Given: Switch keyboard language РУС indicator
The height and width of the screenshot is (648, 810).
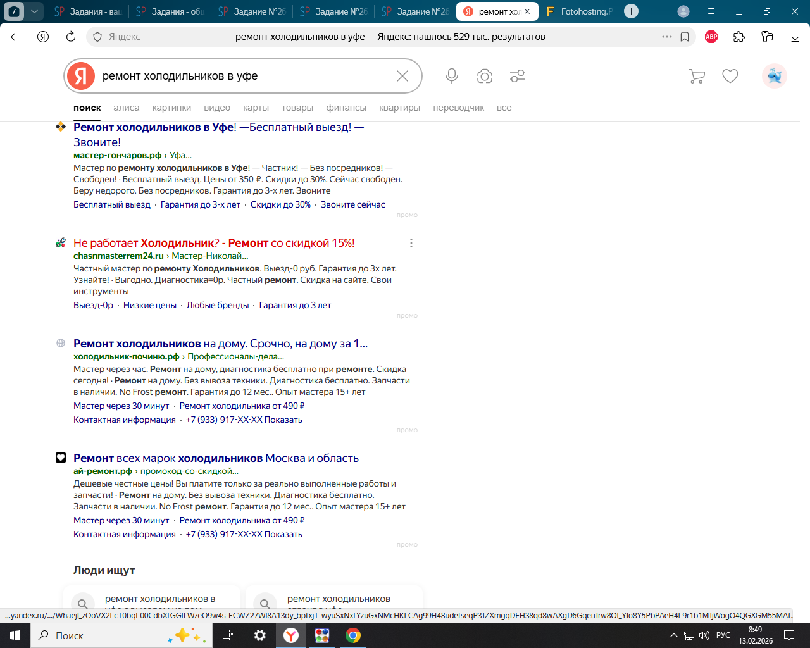Looking at the screenshot, I should click(723, 635).
